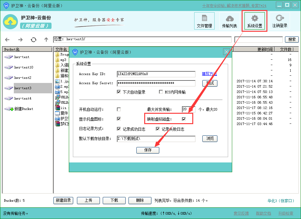Click the 浏览 browse button

(210, 139)
